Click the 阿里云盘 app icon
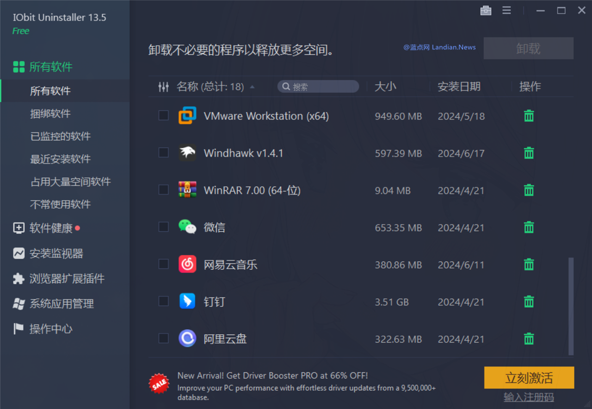This screenshot has width=592, height=409. point(187,339)
